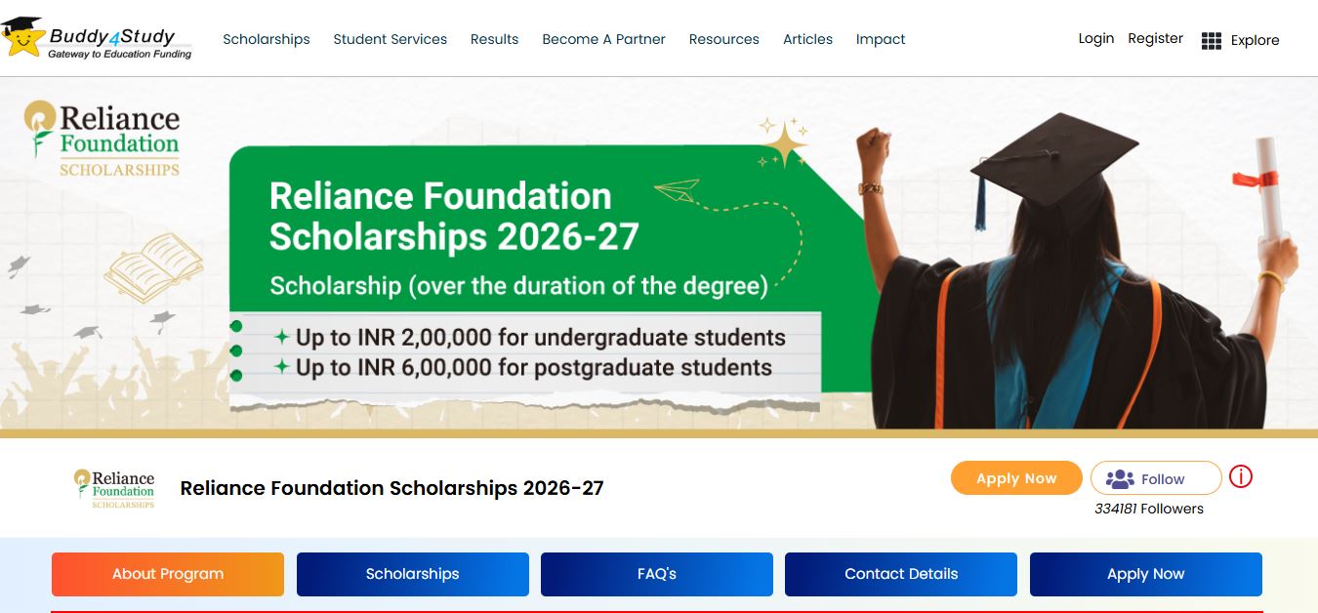Select the About Program tab
This screenshot has width=1318, height=613.
point(168,574)
